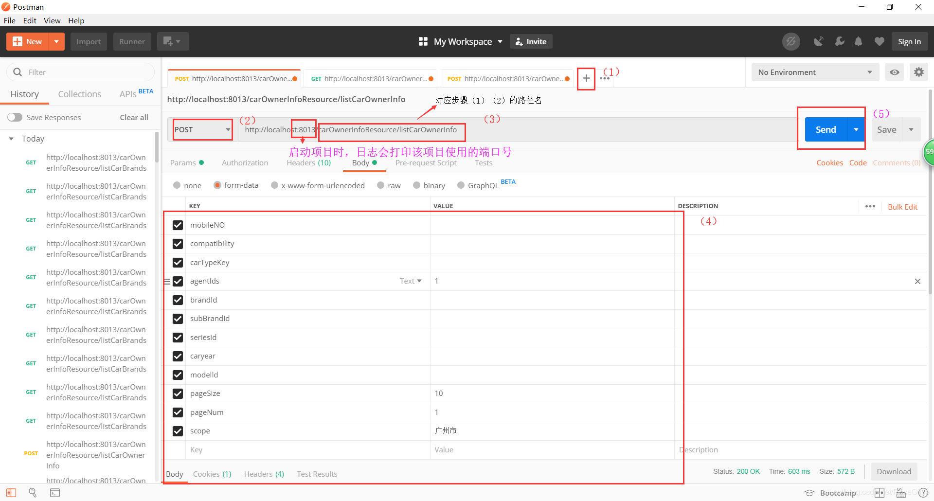Click the Bulk Edit link
The height and width of the screenshot is (501, 934).
902,207
